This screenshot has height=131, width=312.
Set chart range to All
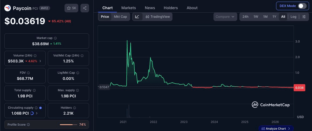point(283,17)
